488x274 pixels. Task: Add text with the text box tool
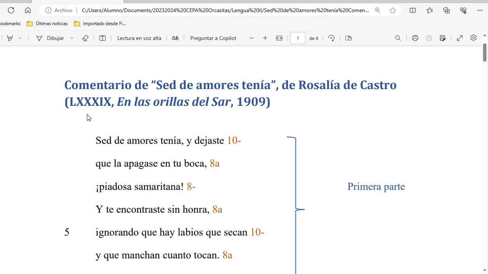coord(103,38)
